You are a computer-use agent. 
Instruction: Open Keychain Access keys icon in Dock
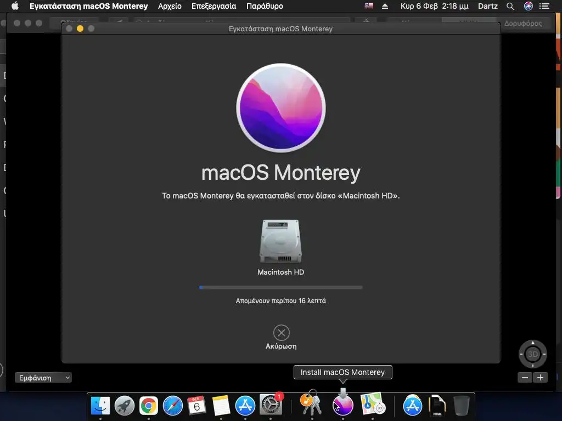pyautogui.click(x=310, y=403)
